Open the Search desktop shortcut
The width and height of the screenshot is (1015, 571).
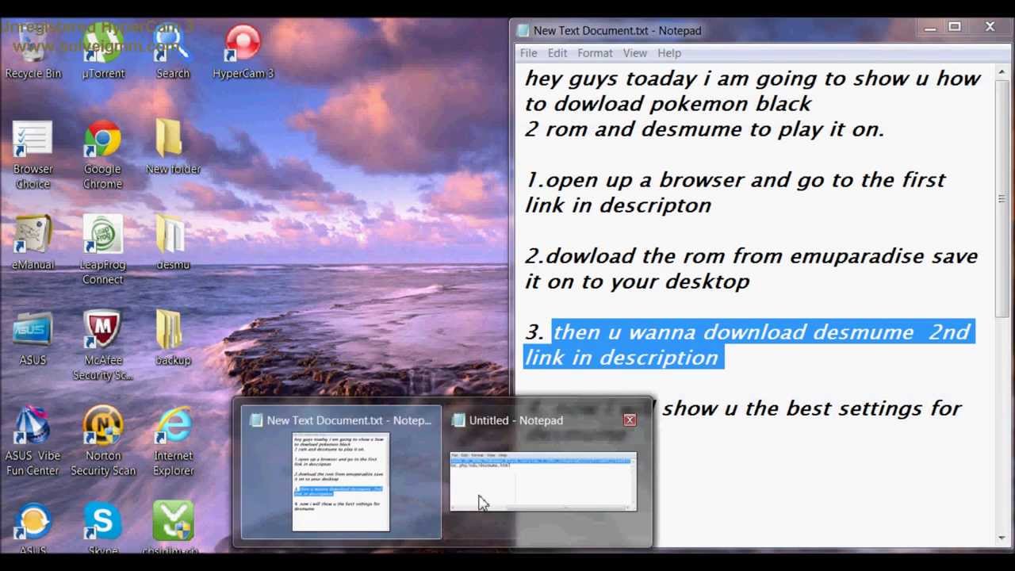173,52
